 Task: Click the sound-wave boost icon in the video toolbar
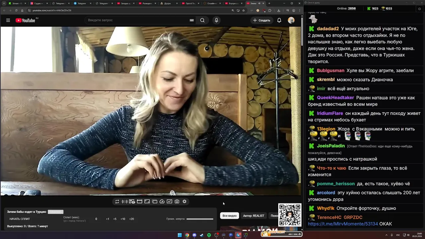point(125,201)
